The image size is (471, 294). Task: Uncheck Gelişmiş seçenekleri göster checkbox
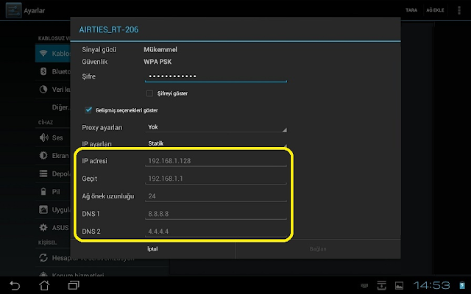coord(88,110)
